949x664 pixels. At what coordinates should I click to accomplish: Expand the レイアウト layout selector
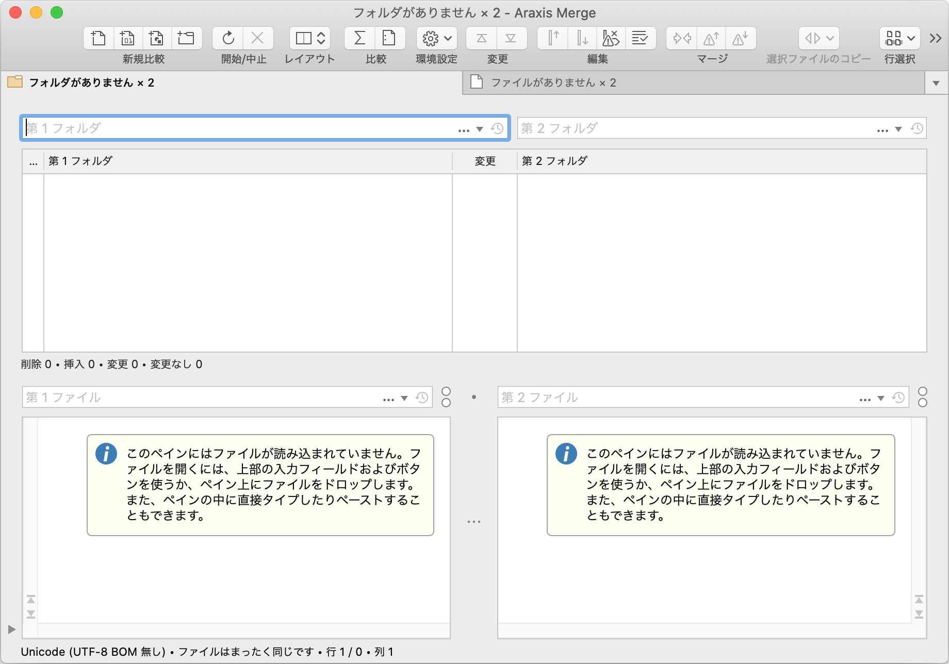(x=309, y=38)
